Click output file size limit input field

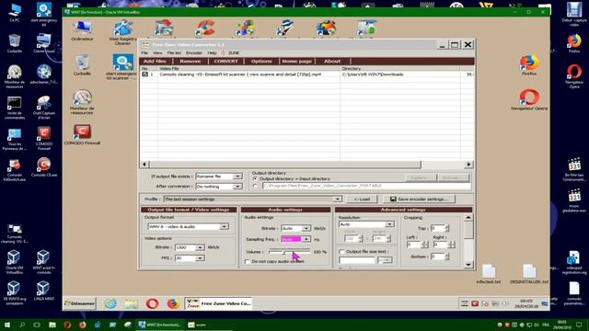357,259
